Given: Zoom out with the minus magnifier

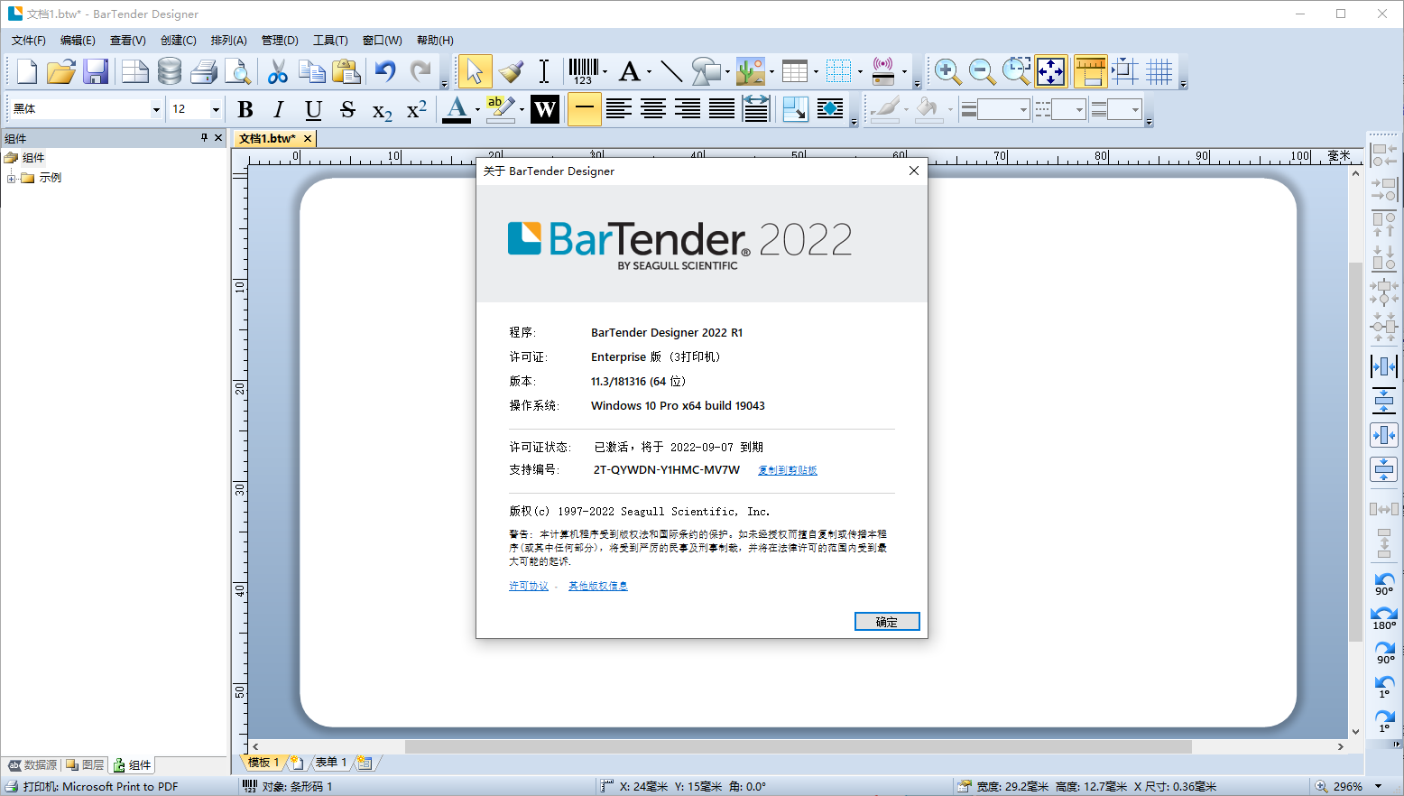Looking at the screenshot, I should 982,71.
